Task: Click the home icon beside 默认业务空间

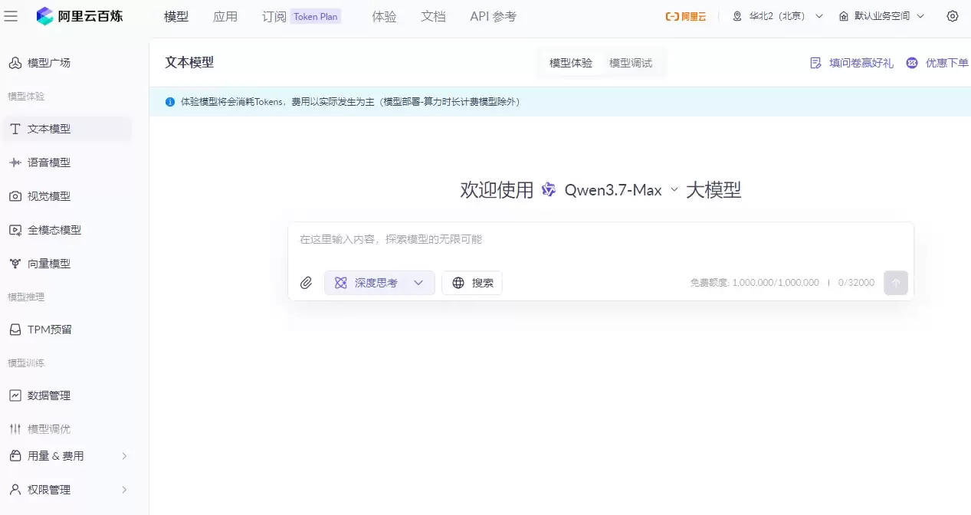Action: coord(844,16)
